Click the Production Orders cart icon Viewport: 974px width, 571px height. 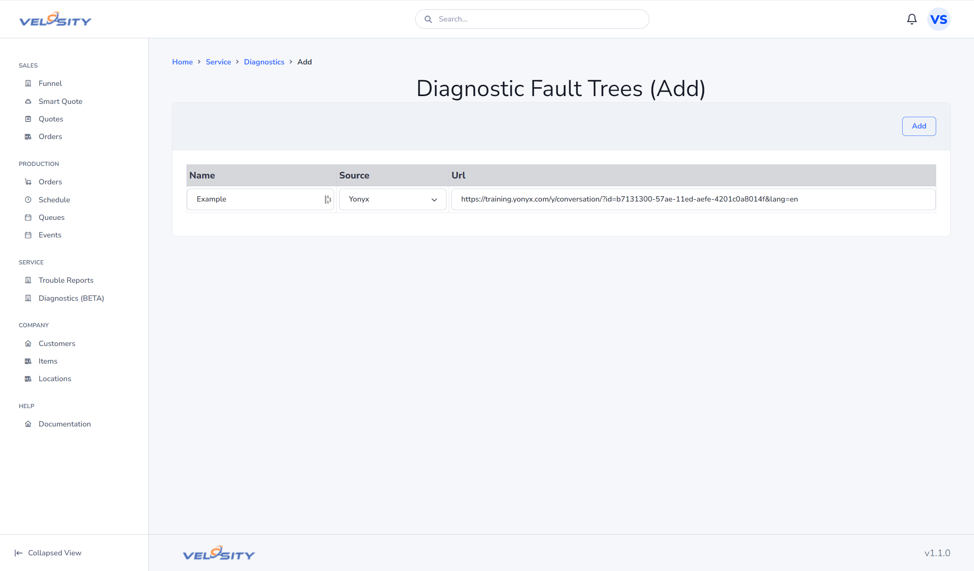coord(28,182)
